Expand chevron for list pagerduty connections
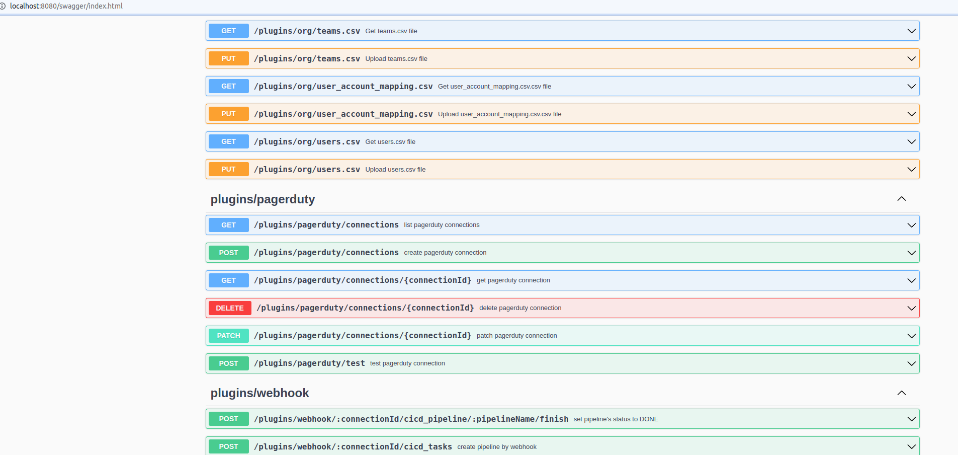The height and width of the screenshot is (455, 958). pos(911,225)
